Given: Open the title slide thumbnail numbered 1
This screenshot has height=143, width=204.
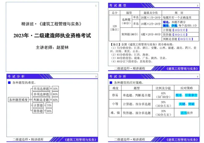Looking at the screenshot, I should pos(52,36).
